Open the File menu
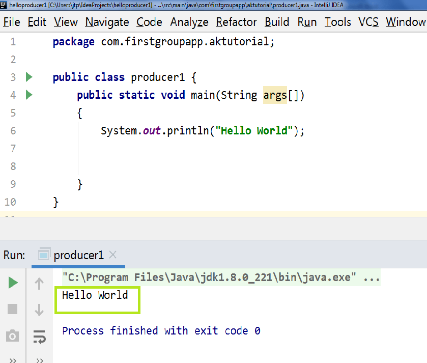This screenshot has width=427, height=363. [x=11, y=22]
